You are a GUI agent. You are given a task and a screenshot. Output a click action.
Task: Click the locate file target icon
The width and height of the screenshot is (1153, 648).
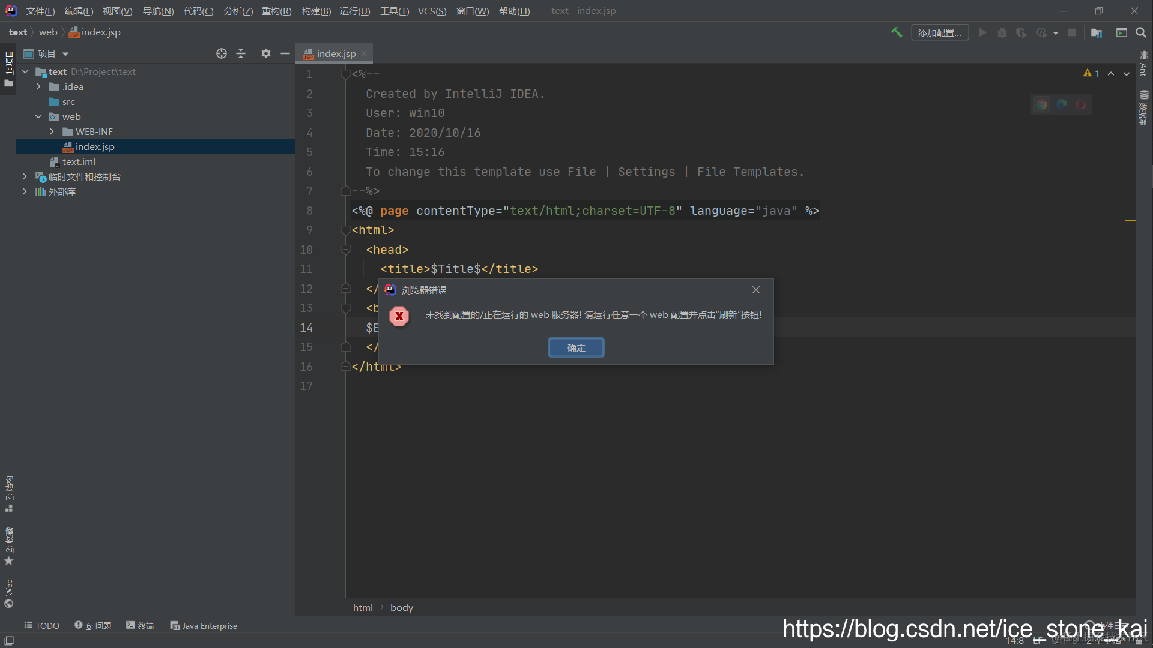click(222, 53)
